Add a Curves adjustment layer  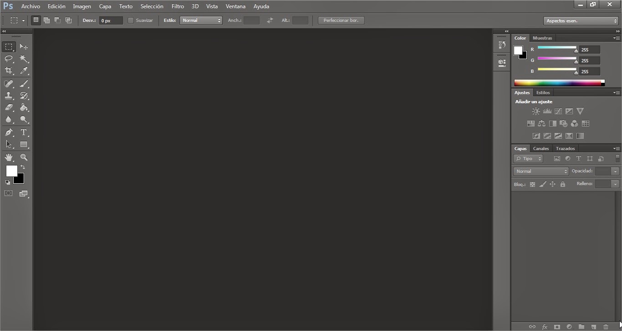point(558,111)
